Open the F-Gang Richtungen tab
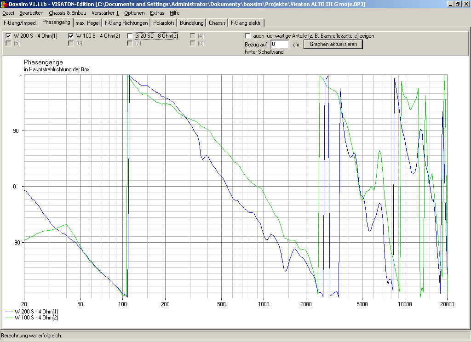This screenshot has height=342, width=471. [x=126, y=23]
